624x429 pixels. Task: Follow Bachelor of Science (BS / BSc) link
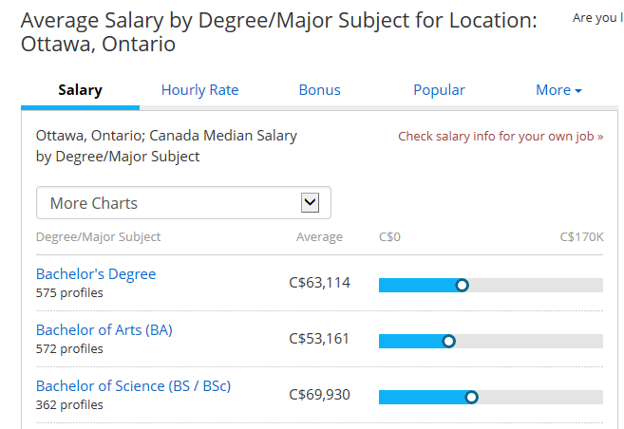coord(133,386)
